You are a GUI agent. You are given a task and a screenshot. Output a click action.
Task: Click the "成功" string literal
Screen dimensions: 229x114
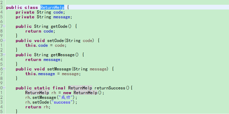[x=64, y=97]
